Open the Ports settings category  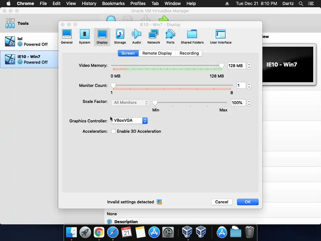pos(170,37)
